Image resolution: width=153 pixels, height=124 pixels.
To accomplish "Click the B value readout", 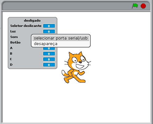I will pos(49,54).
